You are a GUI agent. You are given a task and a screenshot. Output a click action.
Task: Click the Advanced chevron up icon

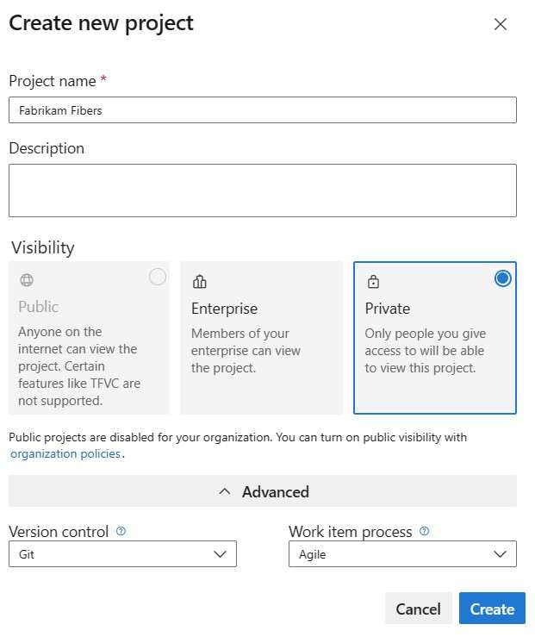[x=225, y=491]
